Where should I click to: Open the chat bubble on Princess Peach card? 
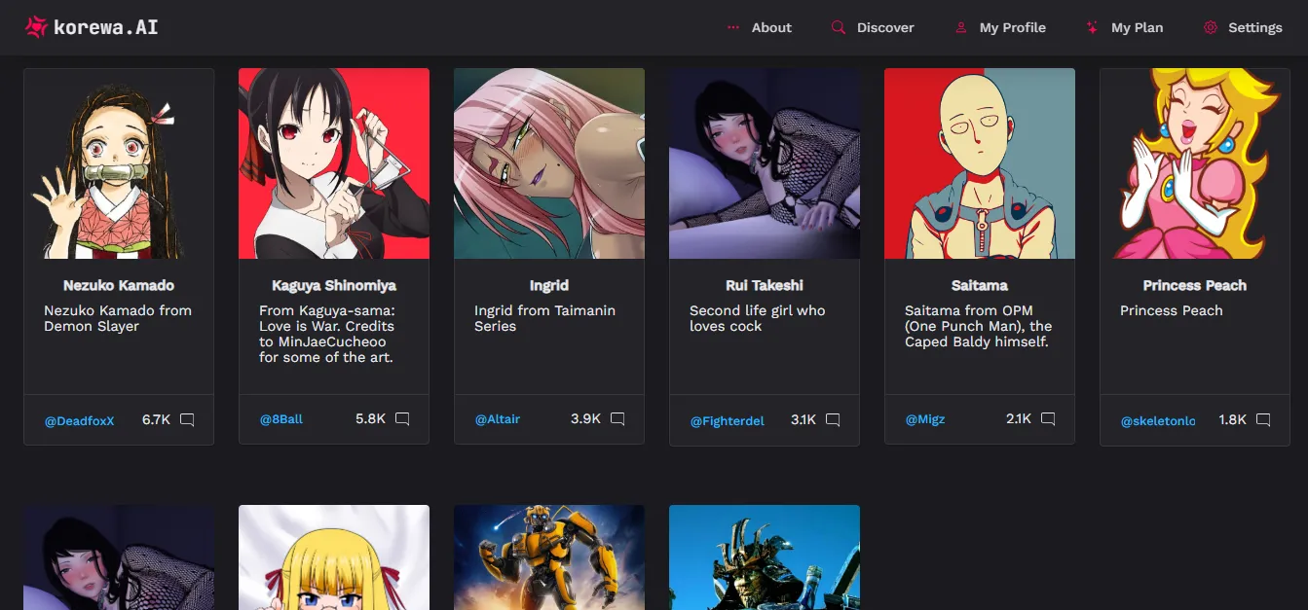pos(1262,419)
